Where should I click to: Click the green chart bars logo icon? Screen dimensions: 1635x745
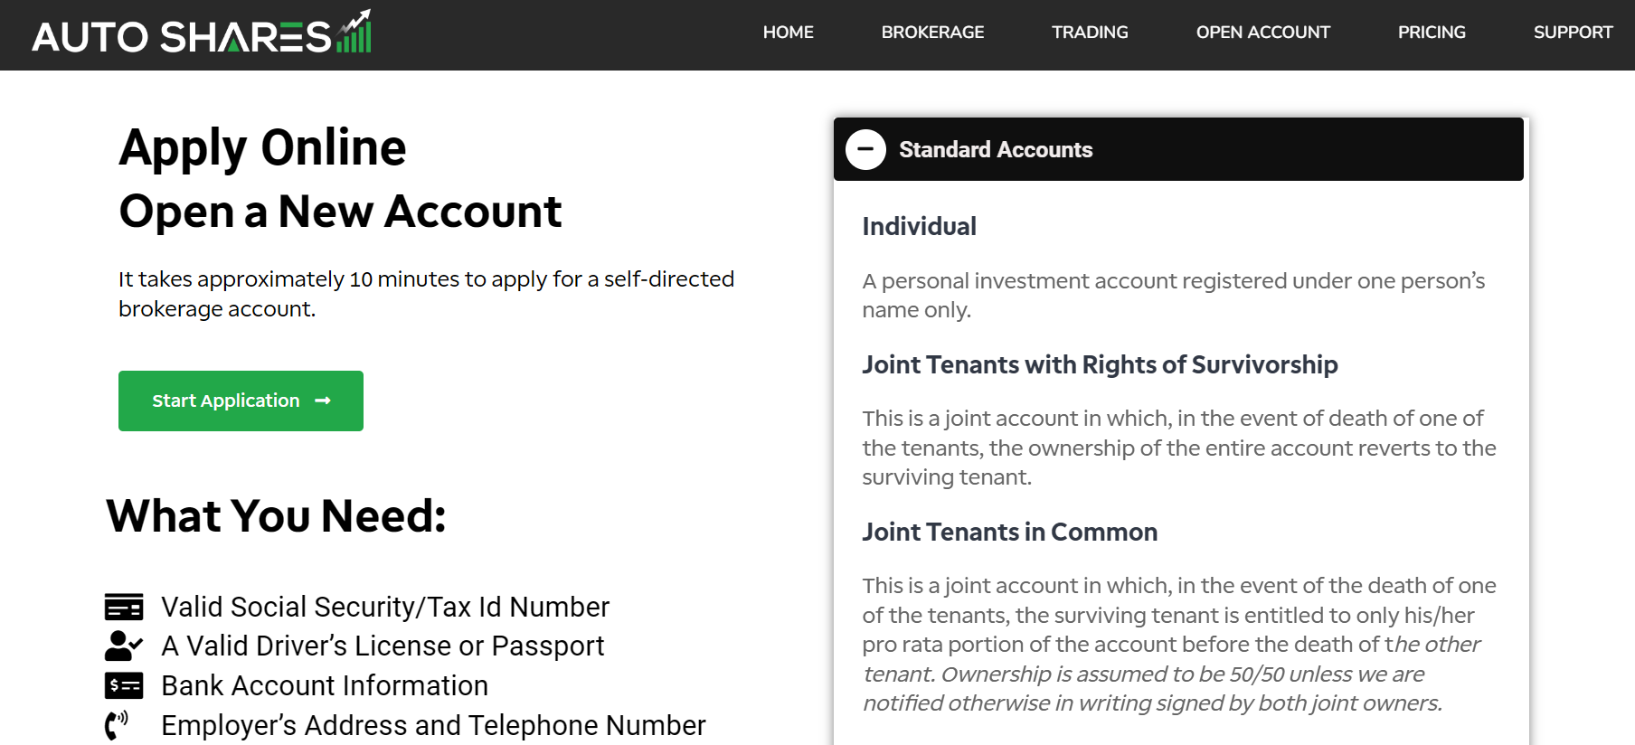pyautogui.click(x=354, y=32)
